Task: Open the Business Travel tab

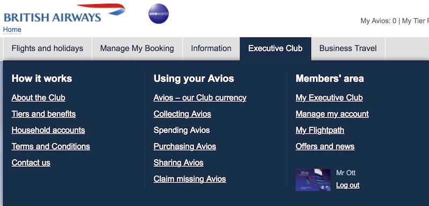Action: click(x=348, y=49)
